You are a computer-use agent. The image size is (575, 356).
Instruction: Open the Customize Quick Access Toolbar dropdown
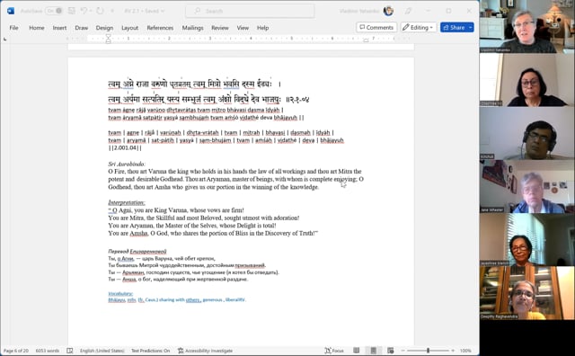tap(112, 11)
